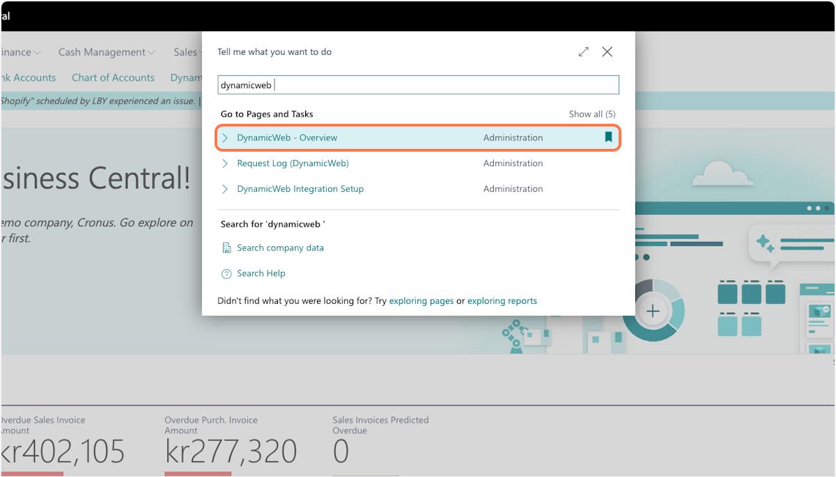
Task: Click the plus icon on donut chart
Action: [653, 311]
